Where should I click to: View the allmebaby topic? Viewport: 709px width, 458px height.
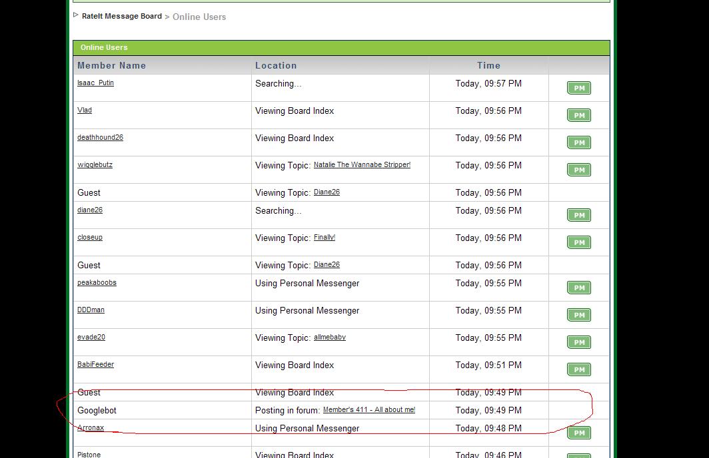pos(330,337)
